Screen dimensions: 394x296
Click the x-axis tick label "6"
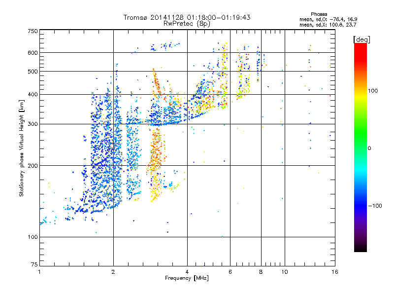[230, 272]
